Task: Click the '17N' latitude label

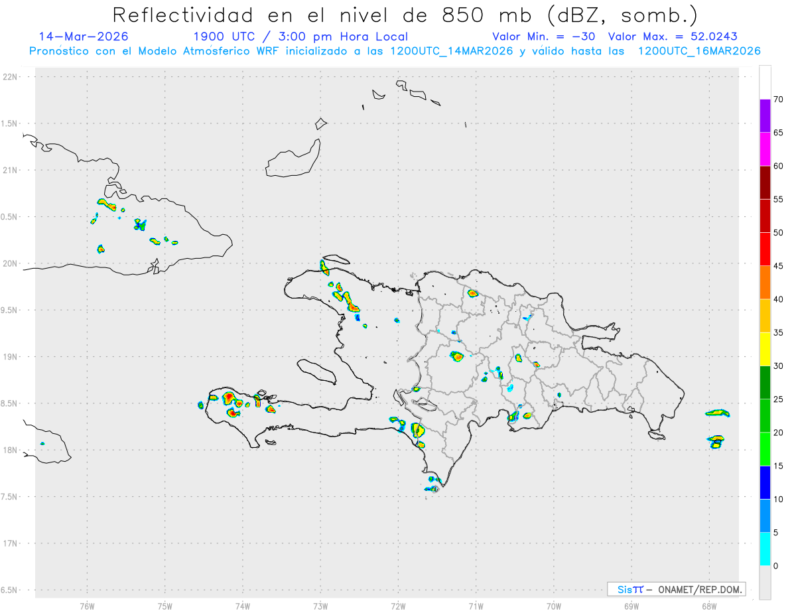Action: click(x=11, y=543)
